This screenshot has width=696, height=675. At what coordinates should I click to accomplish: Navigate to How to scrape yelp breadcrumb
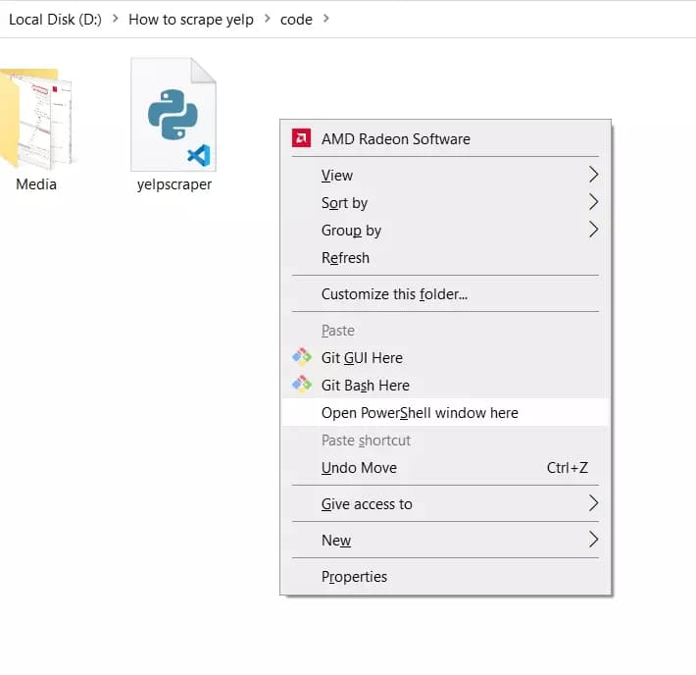(x=191, y=19)
